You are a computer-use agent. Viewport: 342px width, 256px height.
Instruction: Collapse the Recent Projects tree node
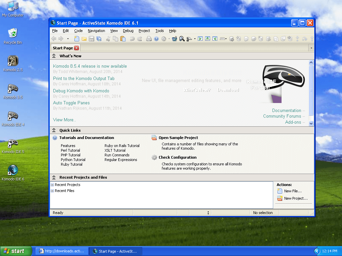[x=52, y=185]
